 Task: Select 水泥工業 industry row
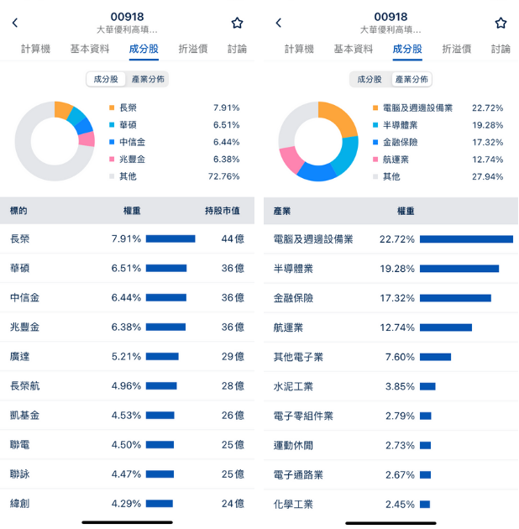pyautogui.click(x=391, y=386)
